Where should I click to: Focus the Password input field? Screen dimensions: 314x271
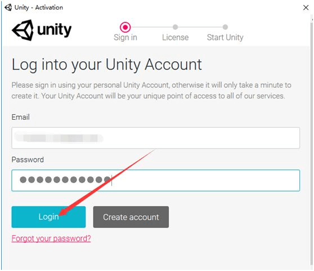point(156,180)
